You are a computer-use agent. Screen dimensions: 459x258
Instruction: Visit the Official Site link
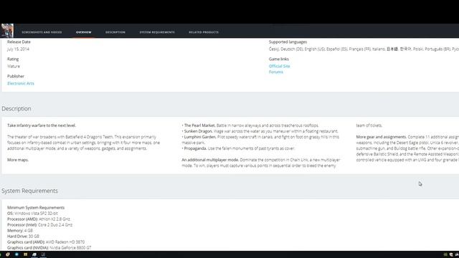(279, 66)
